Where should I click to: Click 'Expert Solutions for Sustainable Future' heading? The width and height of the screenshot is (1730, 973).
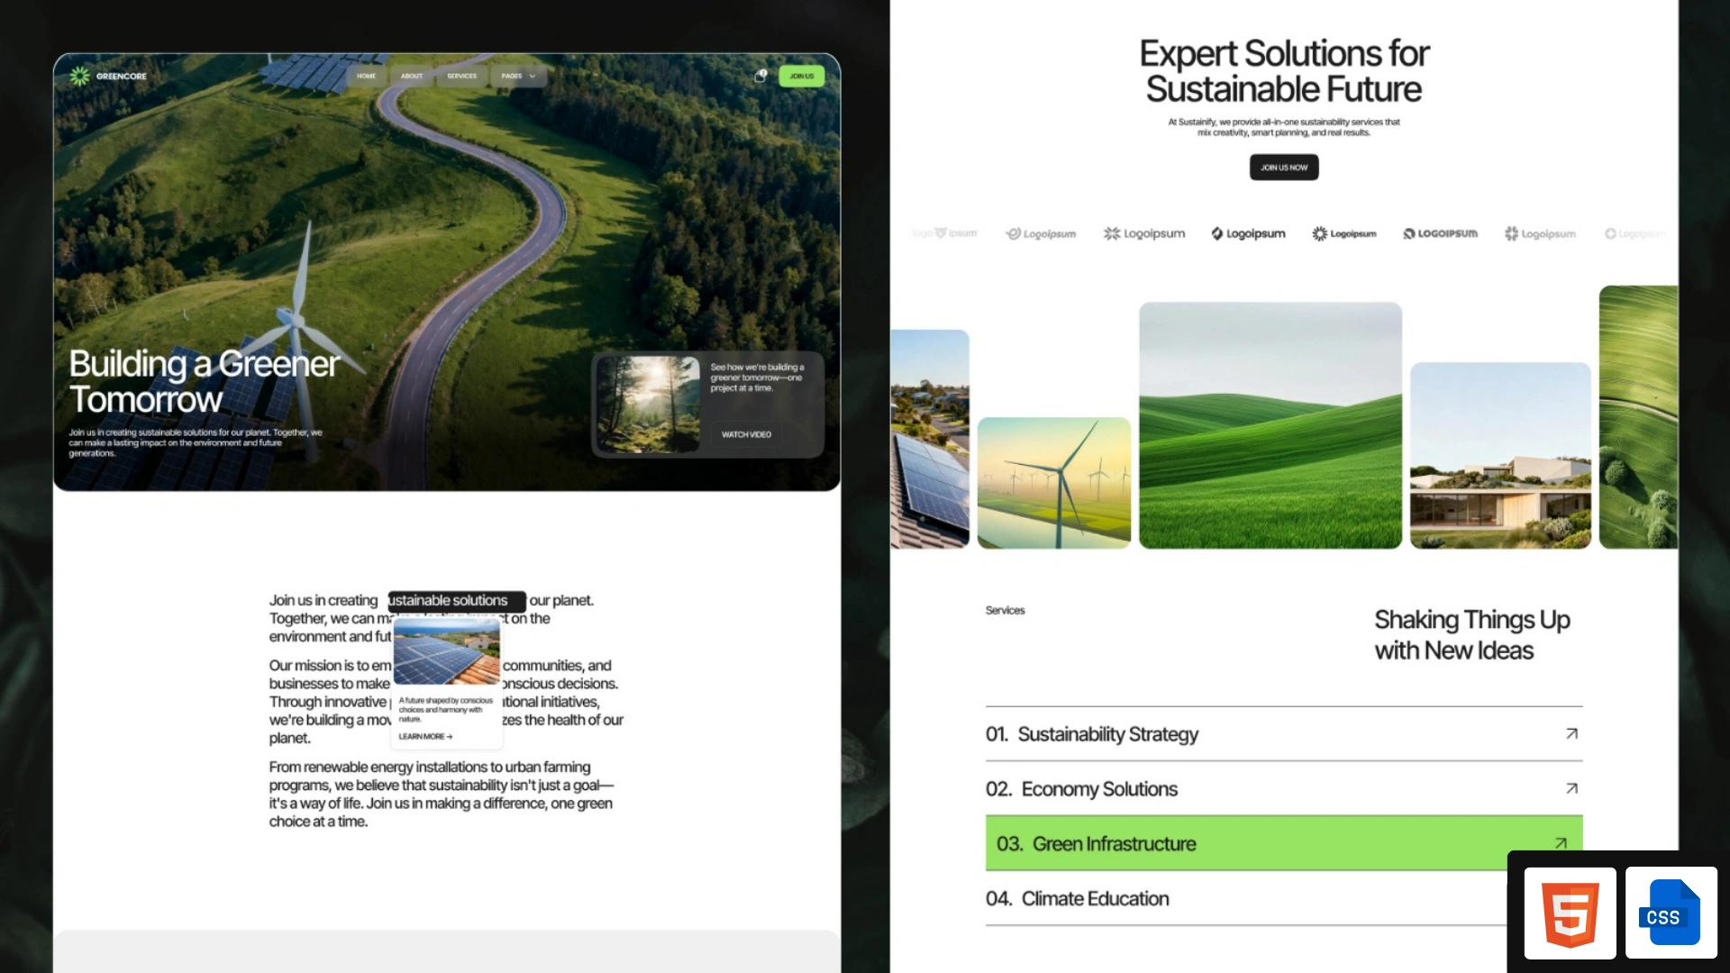[1284, 71]
